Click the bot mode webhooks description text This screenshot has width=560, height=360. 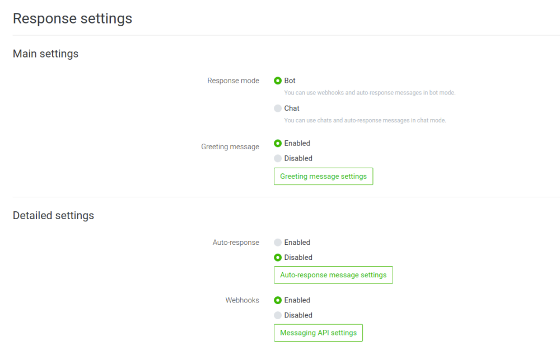[x=370, y=93]
